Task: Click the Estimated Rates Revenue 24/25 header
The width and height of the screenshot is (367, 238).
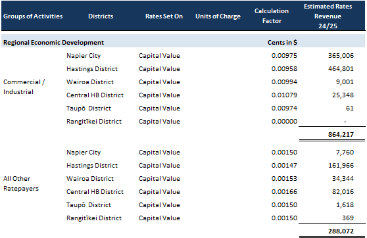Action: tap(328, 16)
